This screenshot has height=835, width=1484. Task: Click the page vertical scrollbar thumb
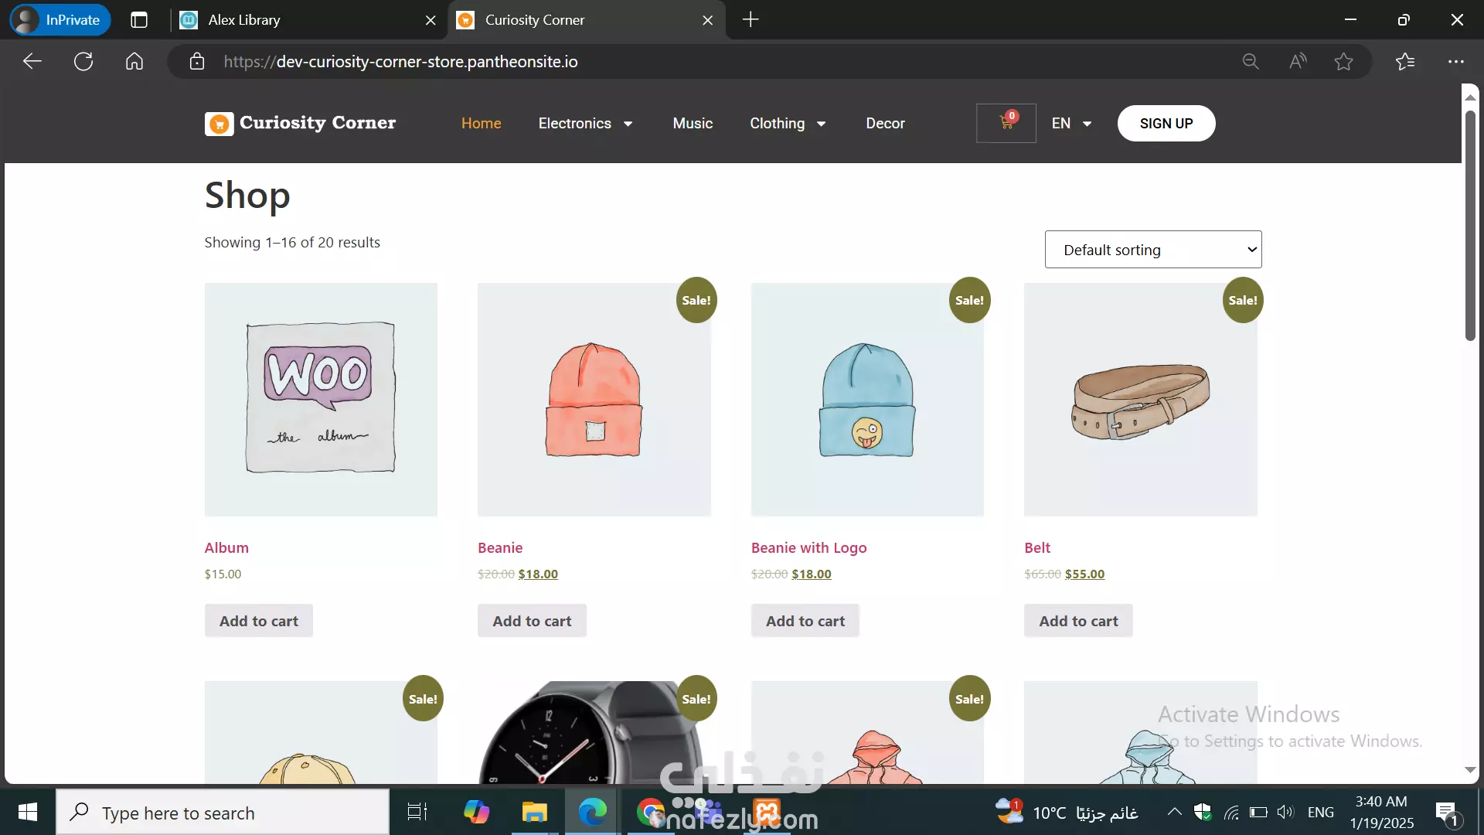click(1470, 224)
